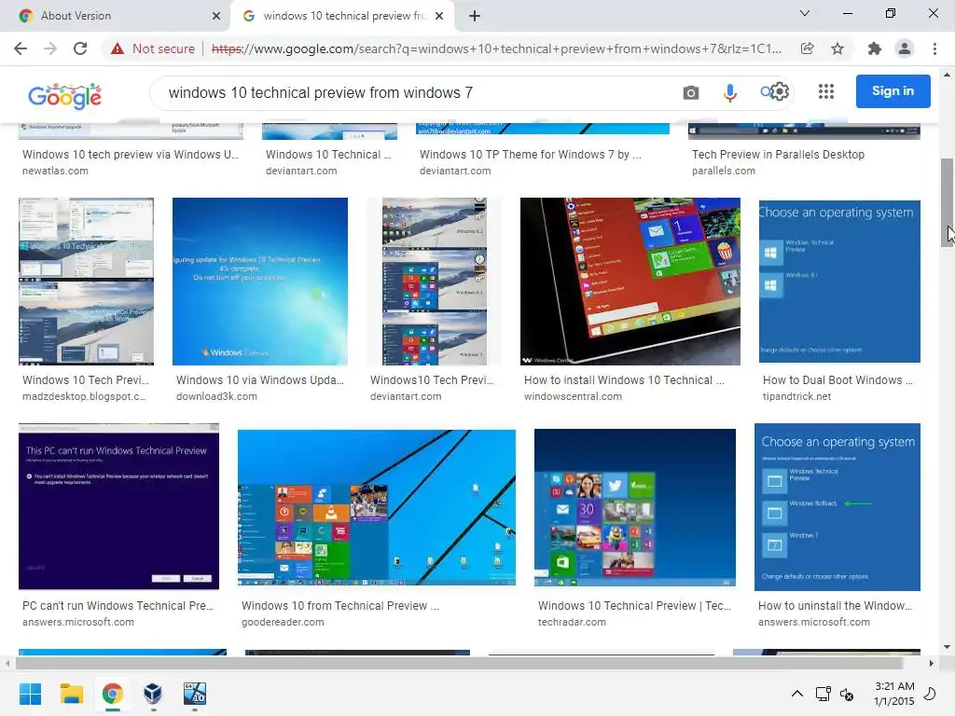
Task: Click download3k.com source text
Action: point(216,396)
